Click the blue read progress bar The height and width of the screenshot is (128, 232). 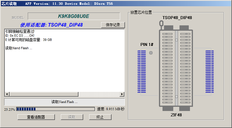(x=26, y=109)
